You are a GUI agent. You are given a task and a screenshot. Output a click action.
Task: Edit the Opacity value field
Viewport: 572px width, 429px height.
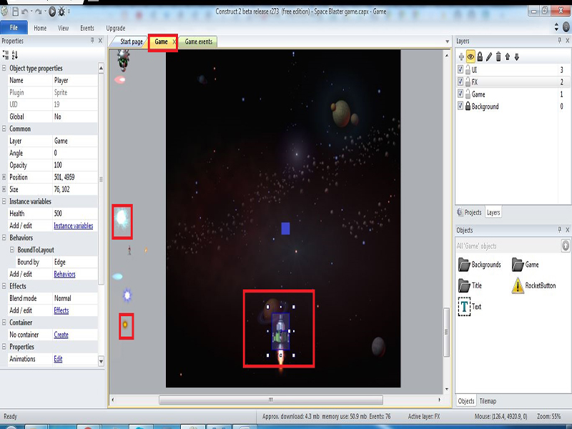click(x=76, y=165)
